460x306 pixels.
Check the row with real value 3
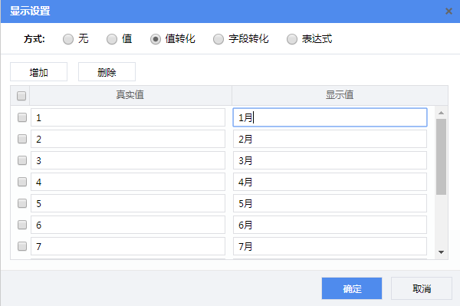pyautogui.click(x=22, y=160)
